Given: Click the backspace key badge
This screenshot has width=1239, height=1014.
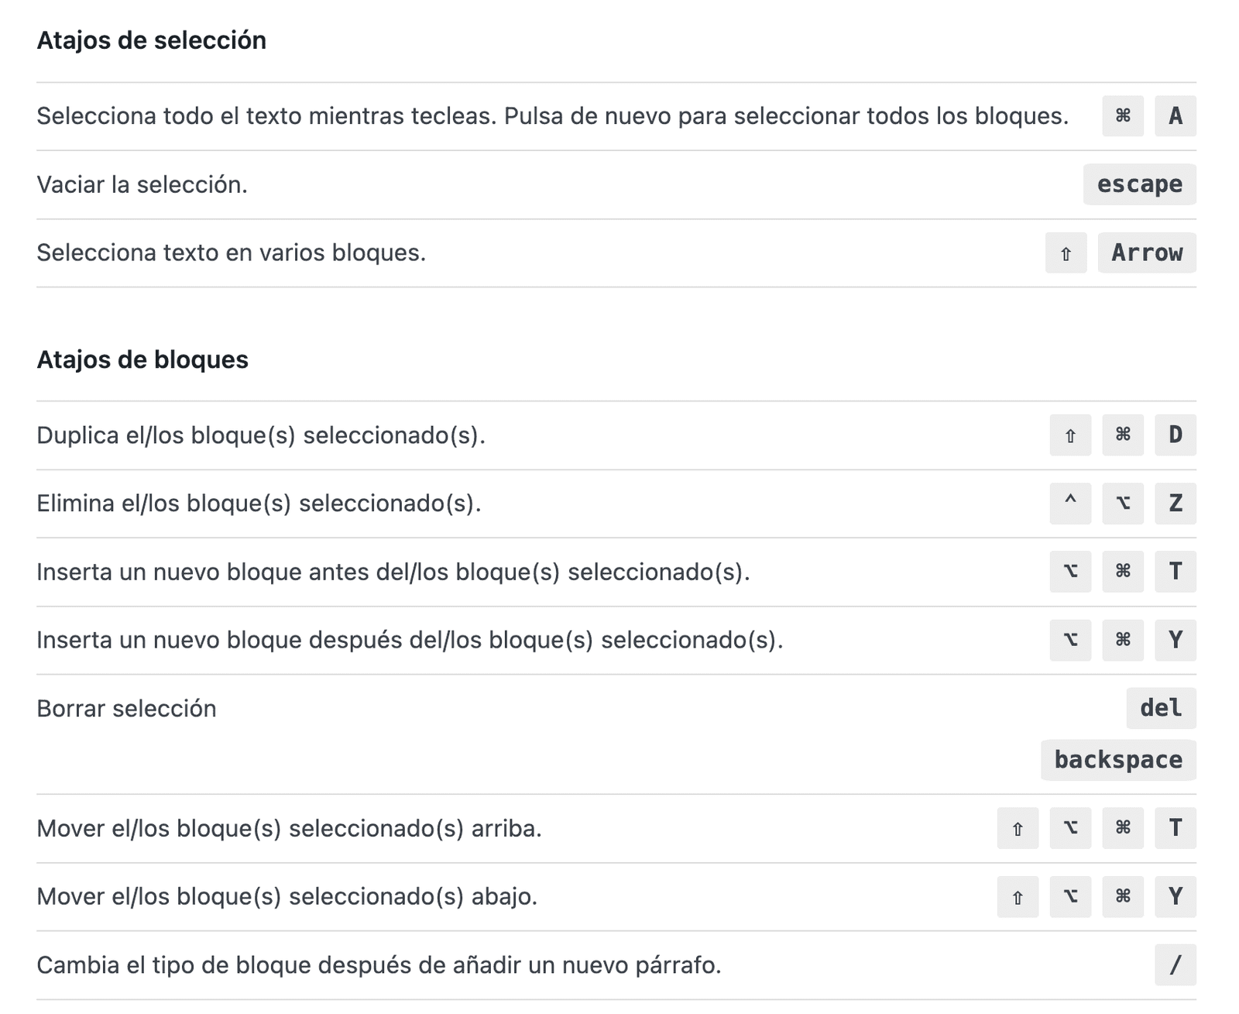Looking at the screenshot, I should pyautogui.click(x=1118, y=760).
